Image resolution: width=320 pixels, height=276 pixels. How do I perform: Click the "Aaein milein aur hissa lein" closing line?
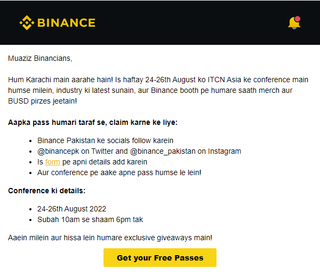[x=110, y=238]
